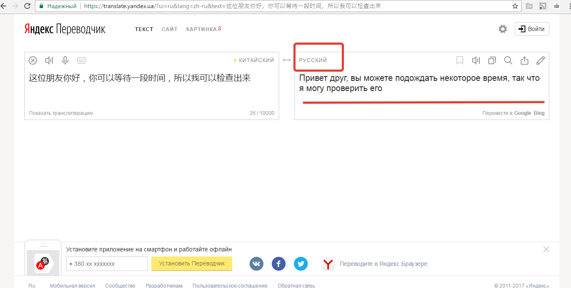Viewport: 571px width, 288px height.
Task: Open Разработчикам footer link
Action: pos(164,286)
